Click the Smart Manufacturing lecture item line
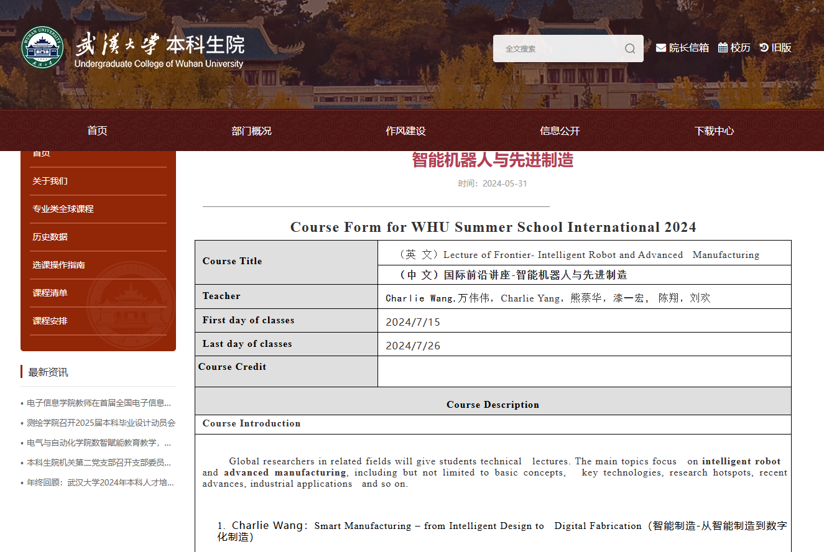 (x=502, y=531)
